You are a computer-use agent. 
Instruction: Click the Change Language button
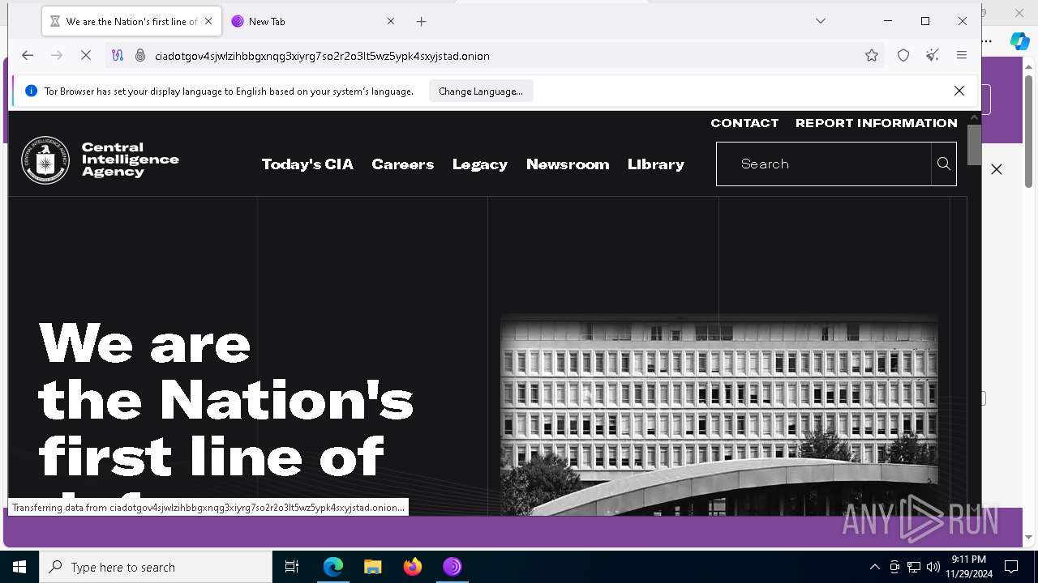pyautogui.click(x=481, y=91)
